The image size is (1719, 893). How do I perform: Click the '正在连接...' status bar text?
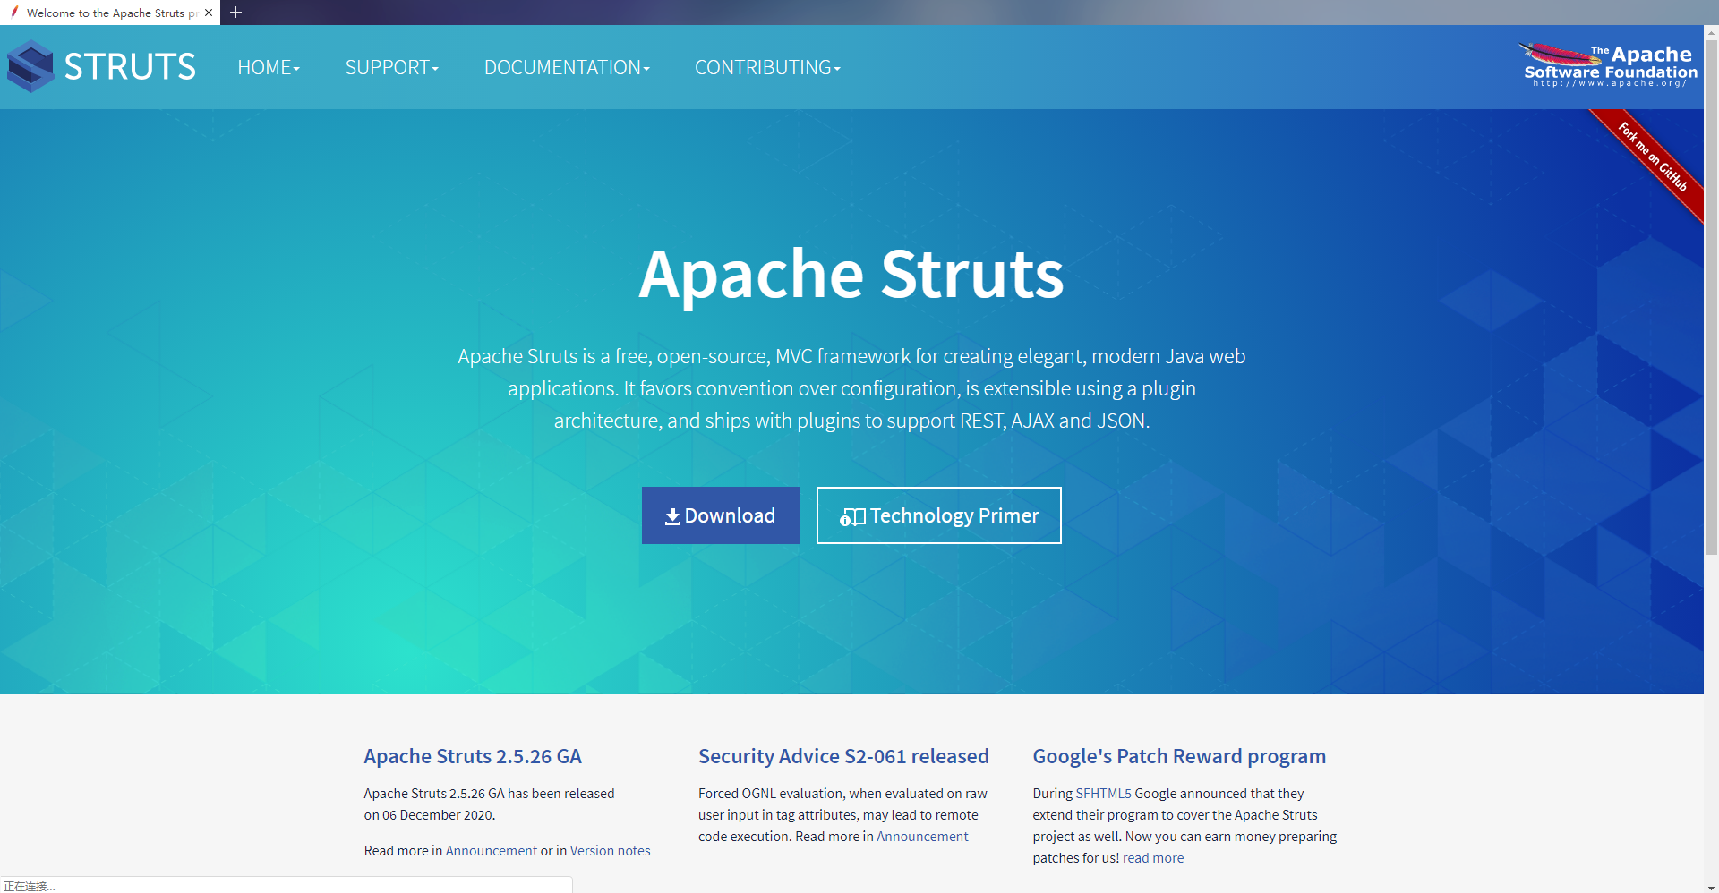[x=30, y=886]
